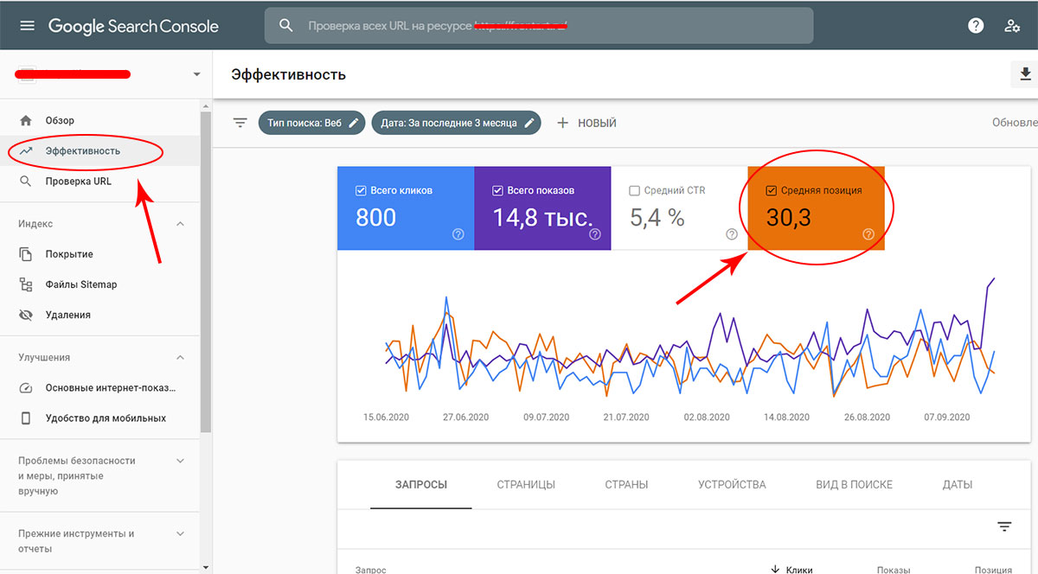Switch to the СТРАНИЦЫ tab
Image resolution: width=1038 pixels, height=574 pixels.
click(x=526, y=484)
